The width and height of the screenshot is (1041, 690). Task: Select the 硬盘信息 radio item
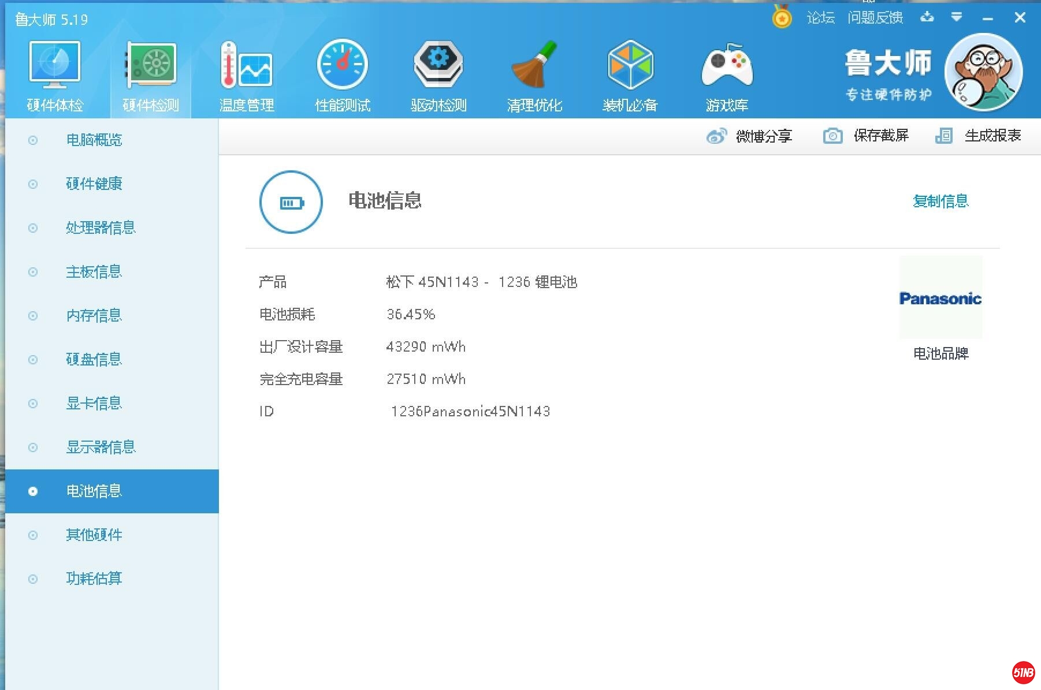pyautogui.click(x=94, y=359)
